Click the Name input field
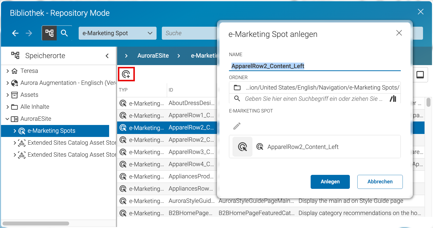The image size is (433, 228). 315,66
